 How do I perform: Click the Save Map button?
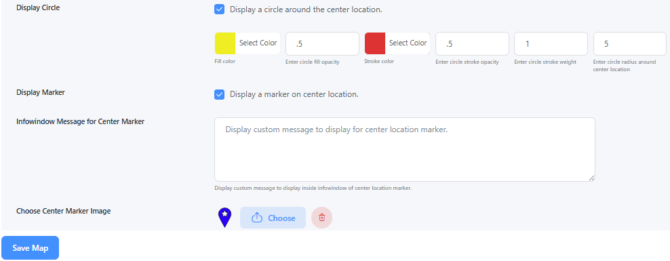pos(30,247)
